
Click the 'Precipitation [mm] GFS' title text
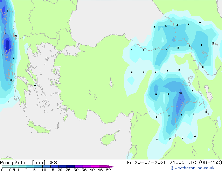point(28,163)
